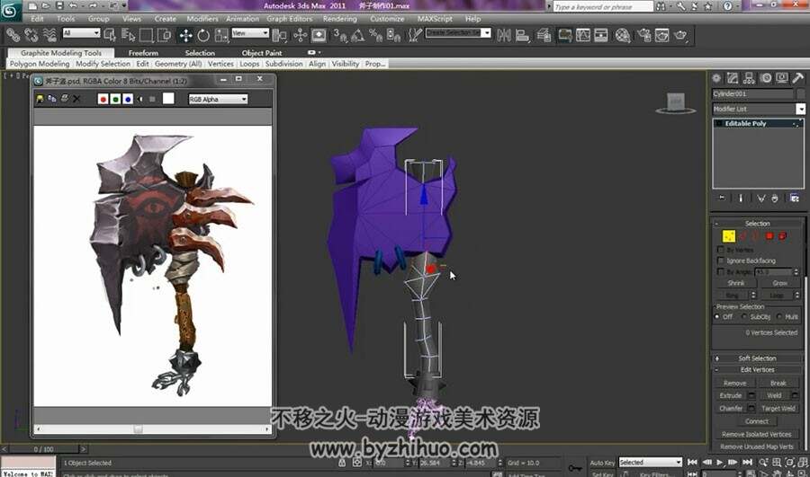Open the Hierarchy command panel tab
This screenshot has width=810, height=477.
(x=749, y=78)
